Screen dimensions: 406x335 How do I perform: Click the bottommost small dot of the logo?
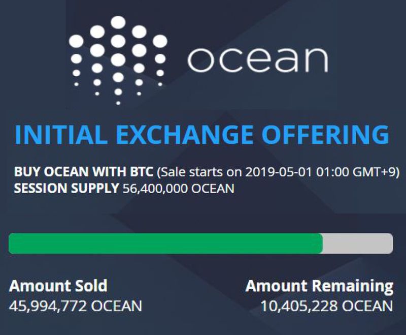coord(118,101)
